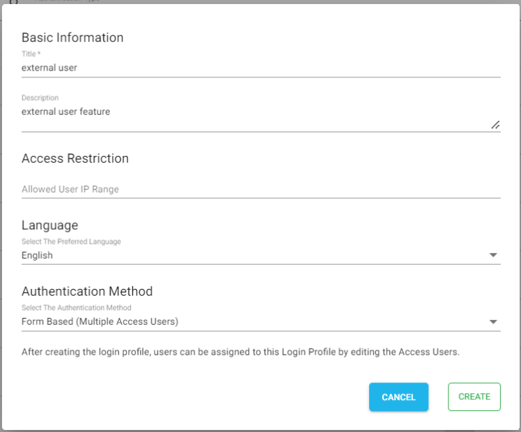521x432 pixels.
Task: Click the Authentication Method section heading
Action: (x=87, y=291)
